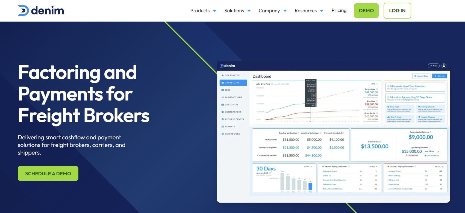Open Shields Inc customer link

tap(327, 176)
